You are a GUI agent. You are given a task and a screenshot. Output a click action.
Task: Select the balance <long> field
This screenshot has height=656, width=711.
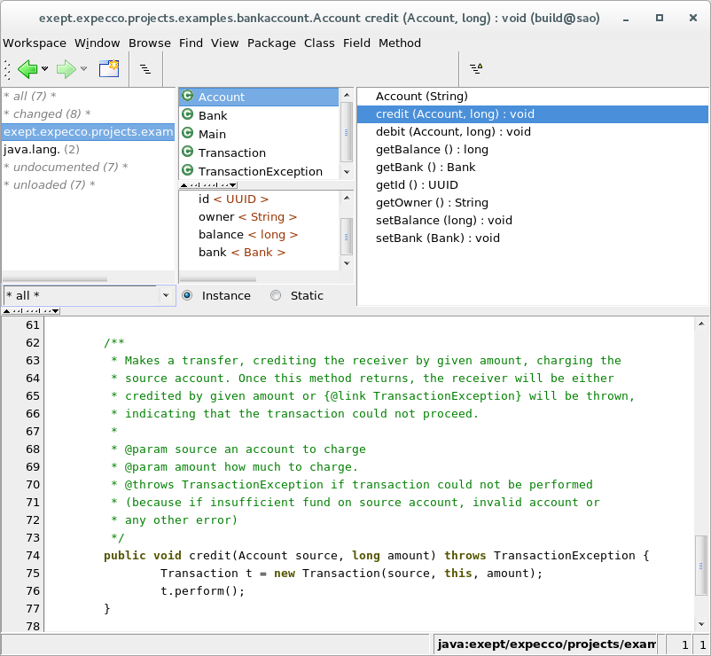click(247, 234)
